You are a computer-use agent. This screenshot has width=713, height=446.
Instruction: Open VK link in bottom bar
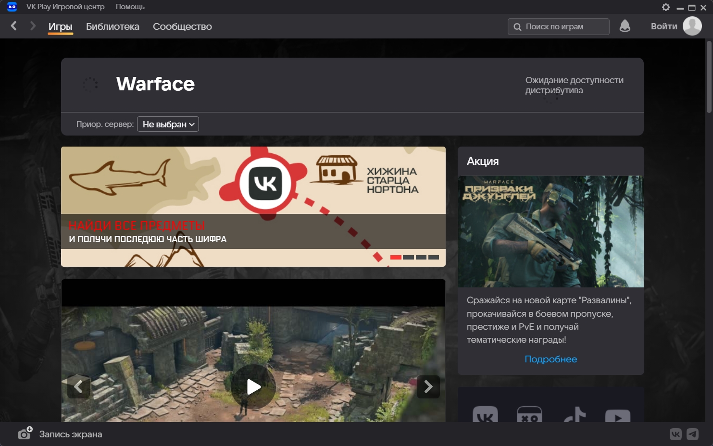pyautogui.click(x=675, y=434)
